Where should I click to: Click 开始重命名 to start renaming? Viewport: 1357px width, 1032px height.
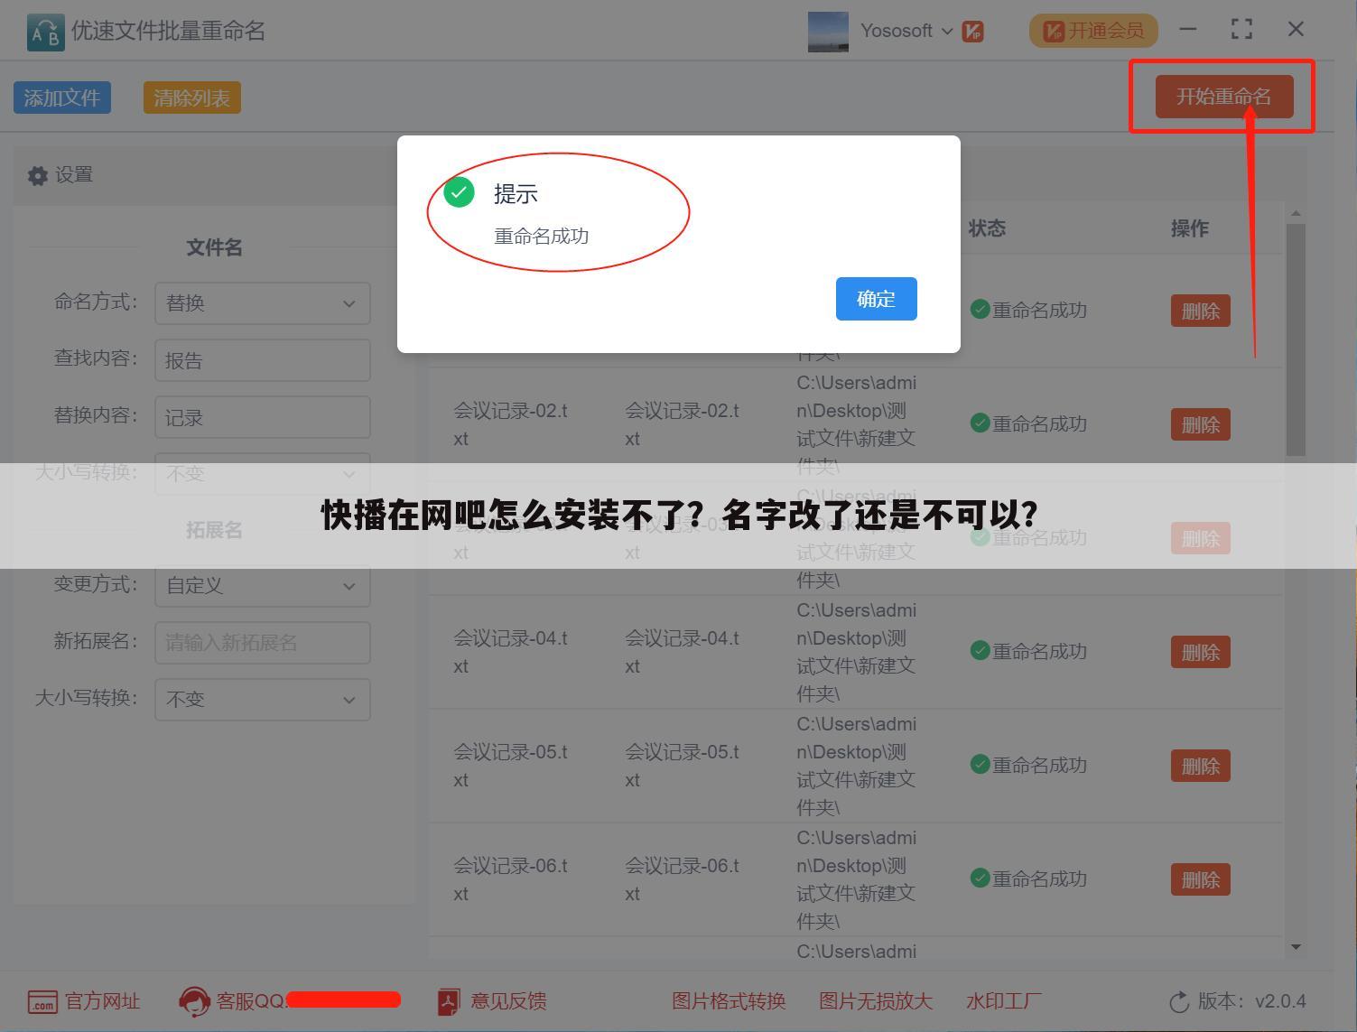[1223, 97]
